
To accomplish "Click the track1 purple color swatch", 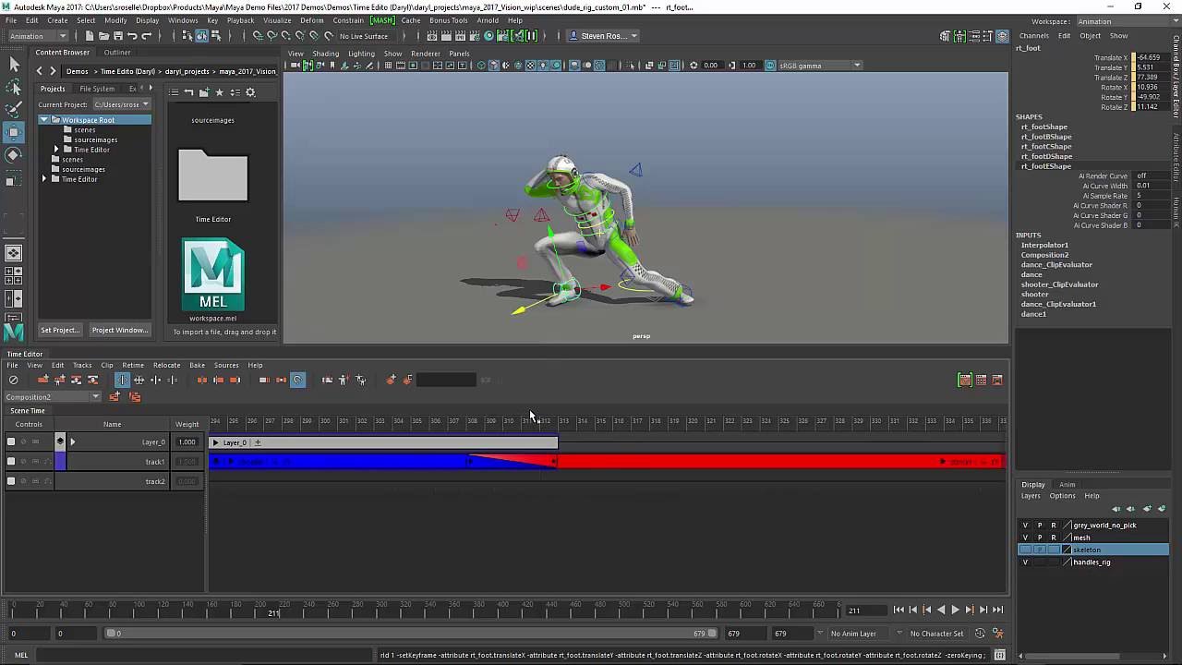I will pyautogui.click(x=60, y=461).
